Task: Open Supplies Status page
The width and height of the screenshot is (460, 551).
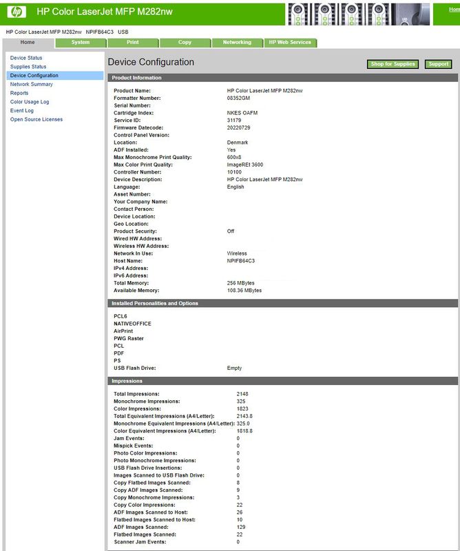Action: [x=28, y=67]
